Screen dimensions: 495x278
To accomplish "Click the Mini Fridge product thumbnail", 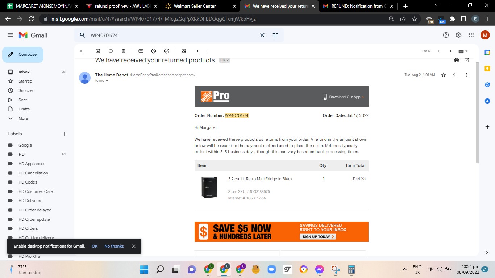I will (x=209, y=187).
